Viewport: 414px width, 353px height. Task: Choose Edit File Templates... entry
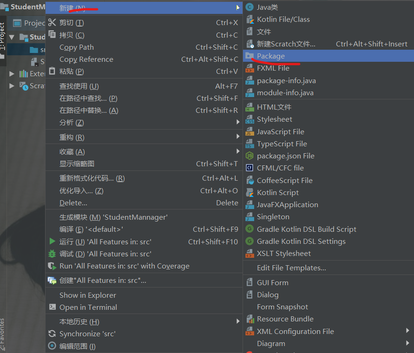tap(329, 268)
